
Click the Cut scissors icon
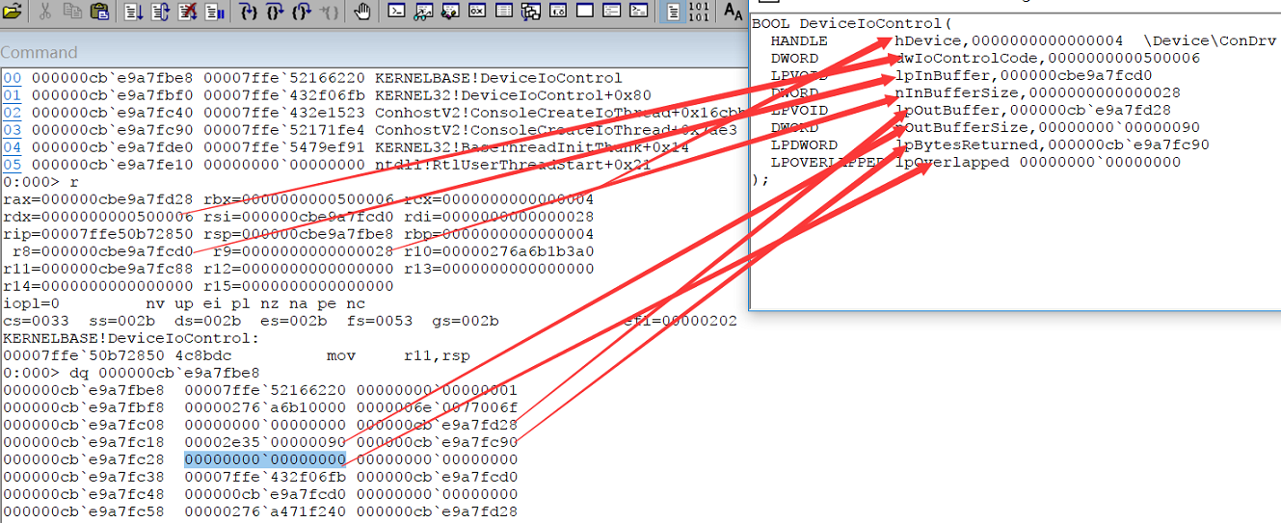click(x=45, y=12)
